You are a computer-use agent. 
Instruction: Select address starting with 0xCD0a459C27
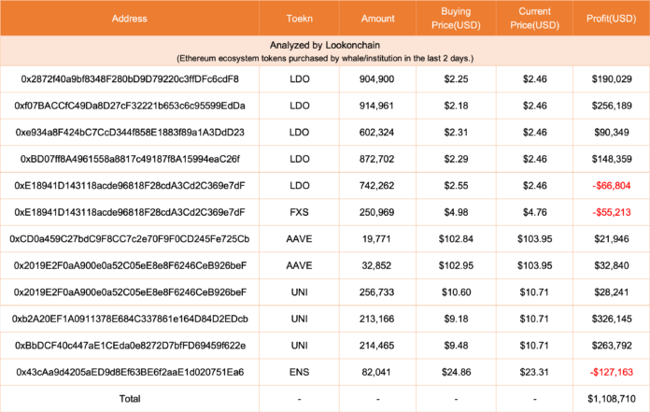click(130, 239)
